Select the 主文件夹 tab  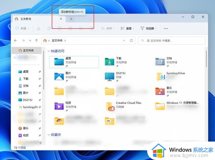pyautogui.click(x=39, y=19)
